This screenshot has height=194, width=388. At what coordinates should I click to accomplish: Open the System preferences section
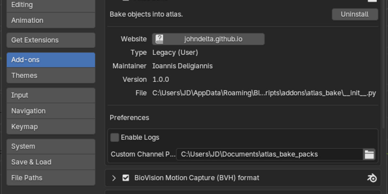coord(51,146)
